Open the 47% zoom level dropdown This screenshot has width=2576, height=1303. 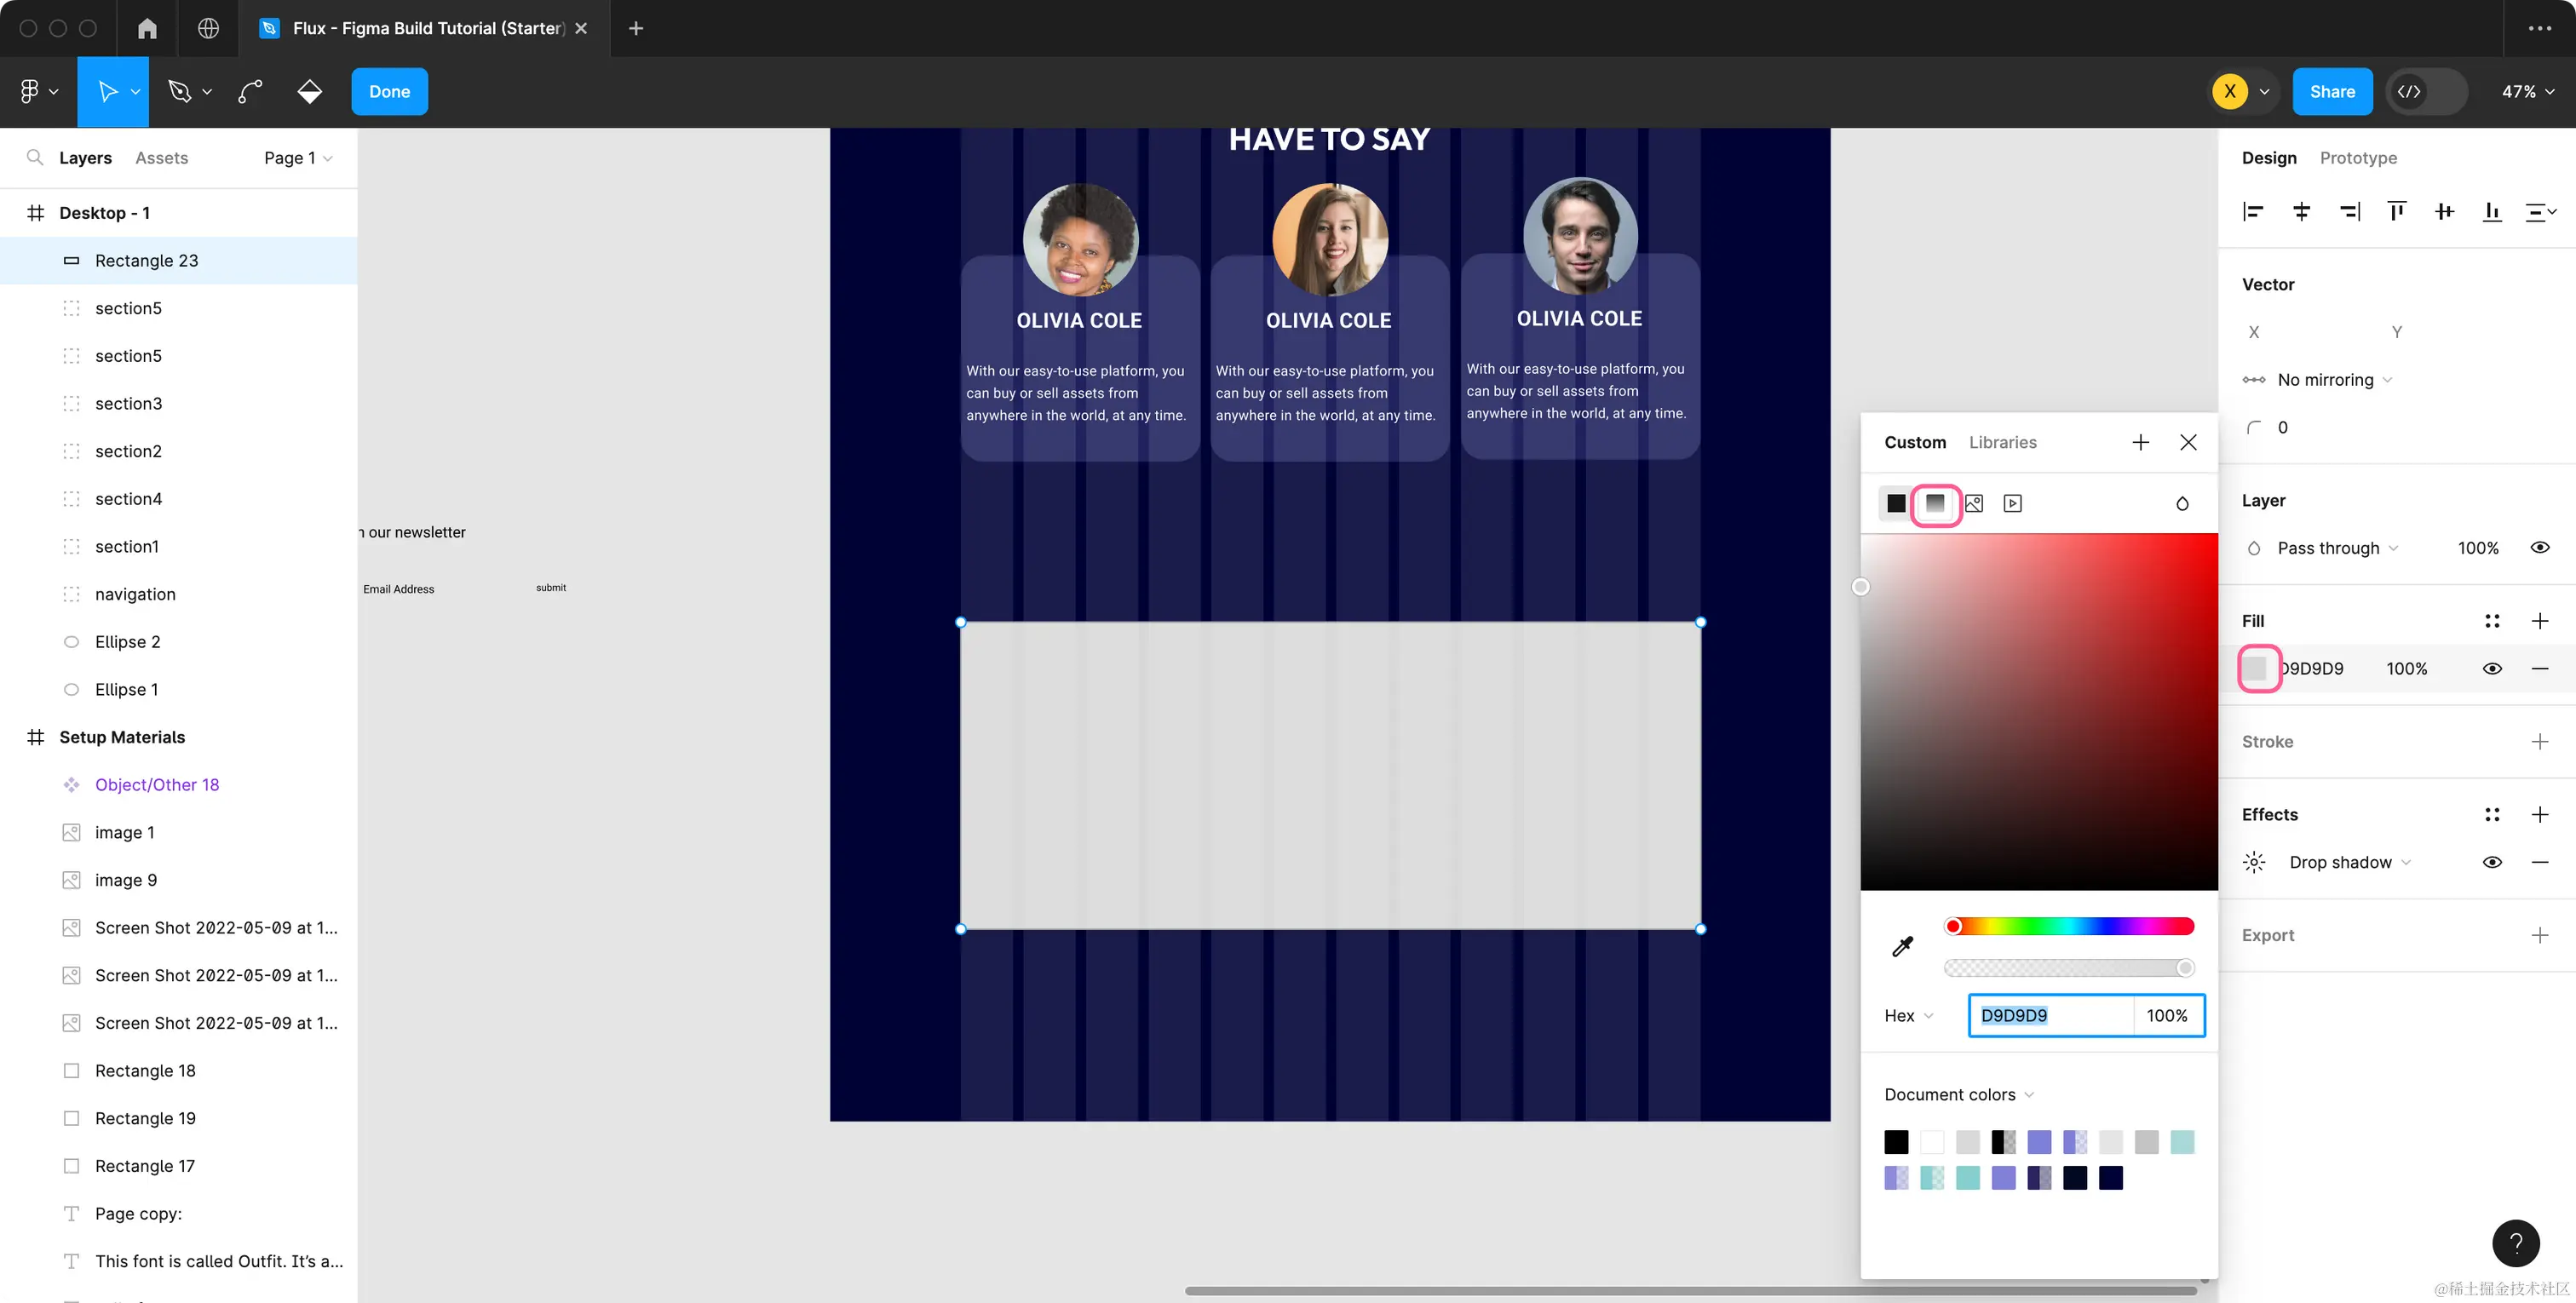coord(2527,91)
